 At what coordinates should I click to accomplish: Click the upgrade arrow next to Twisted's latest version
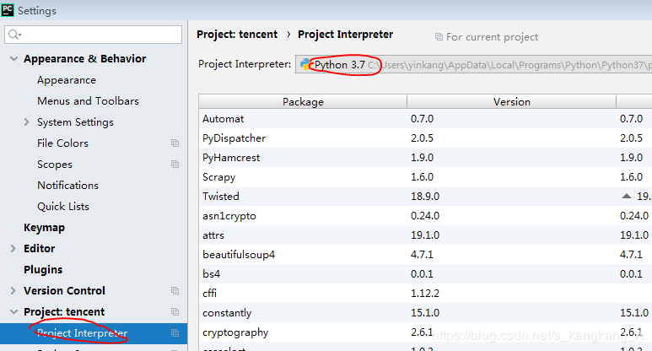click(626, 196)
